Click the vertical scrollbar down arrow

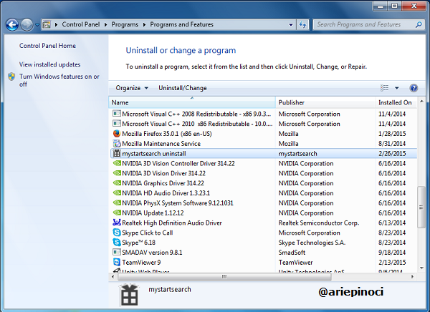421,268
